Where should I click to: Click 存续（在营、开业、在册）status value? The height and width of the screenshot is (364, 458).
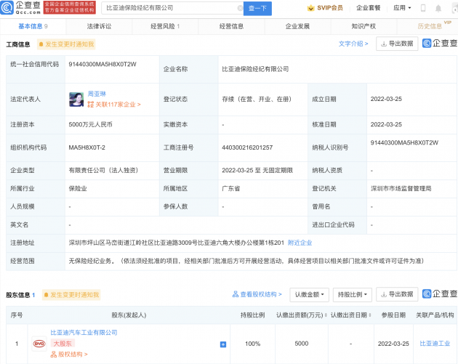257,100
